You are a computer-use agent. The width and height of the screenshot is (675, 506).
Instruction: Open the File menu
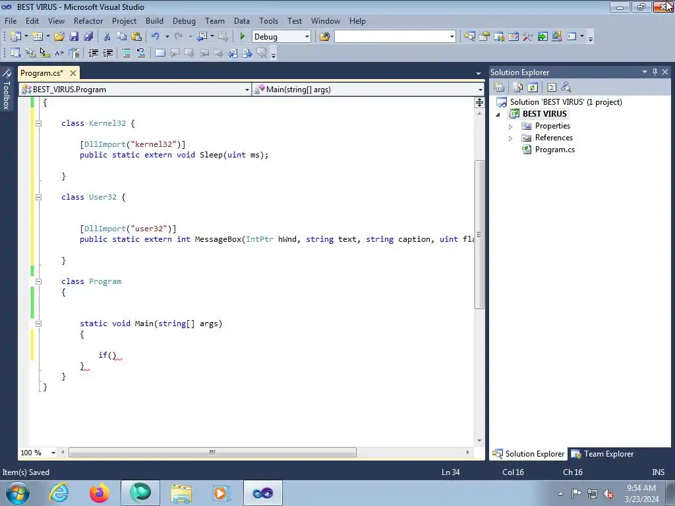point(11,20)
